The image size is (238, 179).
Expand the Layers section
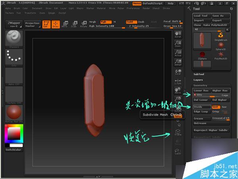coord(198,80)
